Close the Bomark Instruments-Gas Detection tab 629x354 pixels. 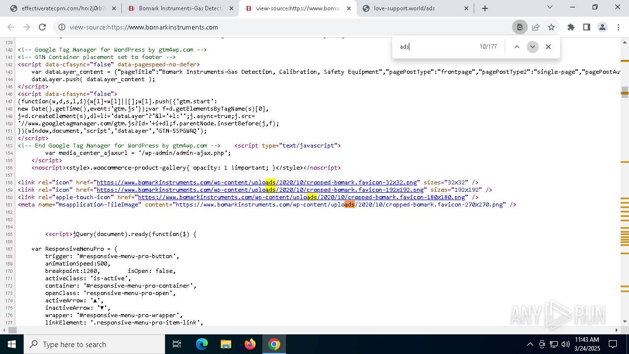pos(231,8)
